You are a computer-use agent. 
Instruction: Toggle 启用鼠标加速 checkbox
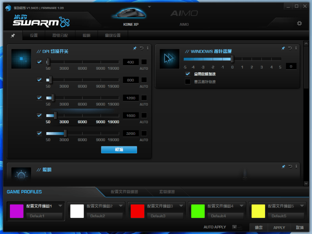(188, 74)
